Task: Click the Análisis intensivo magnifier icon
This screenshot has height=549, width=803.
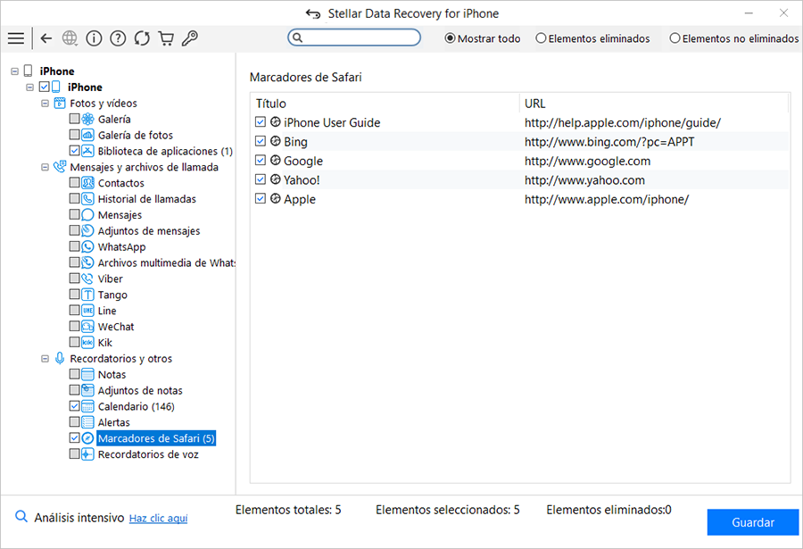Action: pyautogui.click(x=21, y=516)
